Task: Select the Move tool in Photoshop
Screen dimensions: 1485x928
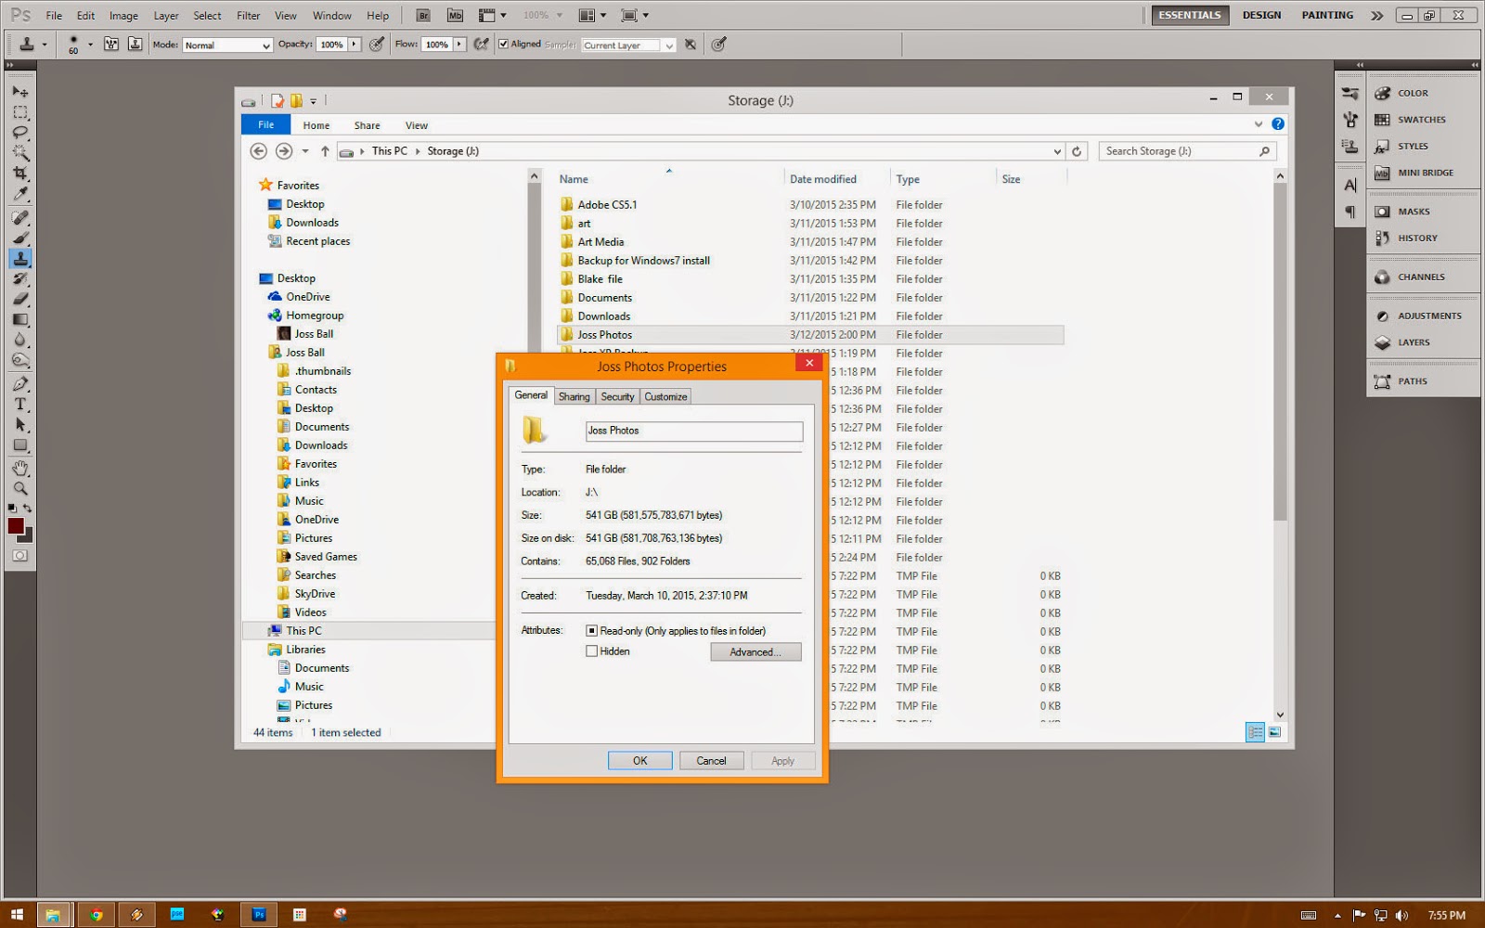Action: tap(19, 92)
